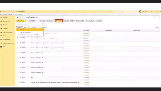Go forward with the right arrow

[21, 17]
